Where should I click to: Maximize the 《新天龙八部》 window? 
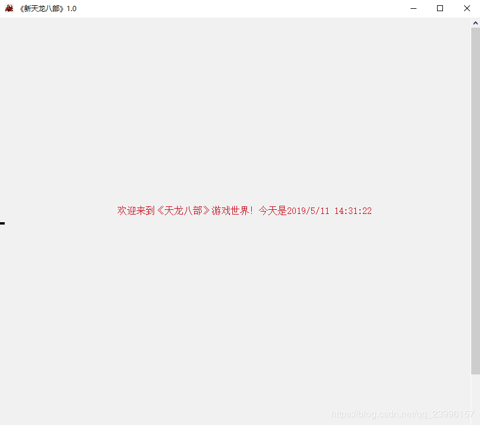[440, 8]
